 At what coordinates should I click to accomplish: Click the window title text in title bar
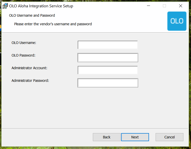click(x=41, y=6)
